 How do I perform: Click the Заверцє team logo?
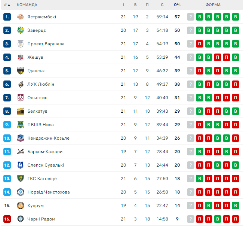pyautogui.click(x=21, y=30)
